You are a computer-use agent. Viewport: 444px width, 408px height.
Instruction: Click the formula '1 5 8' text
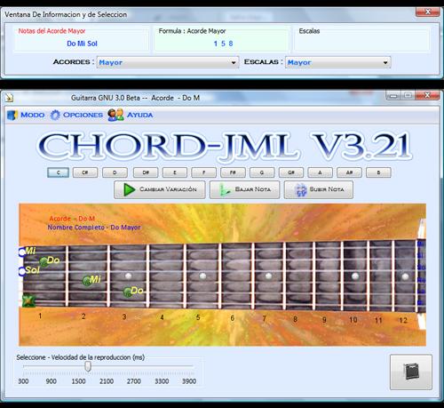(223, 44)
